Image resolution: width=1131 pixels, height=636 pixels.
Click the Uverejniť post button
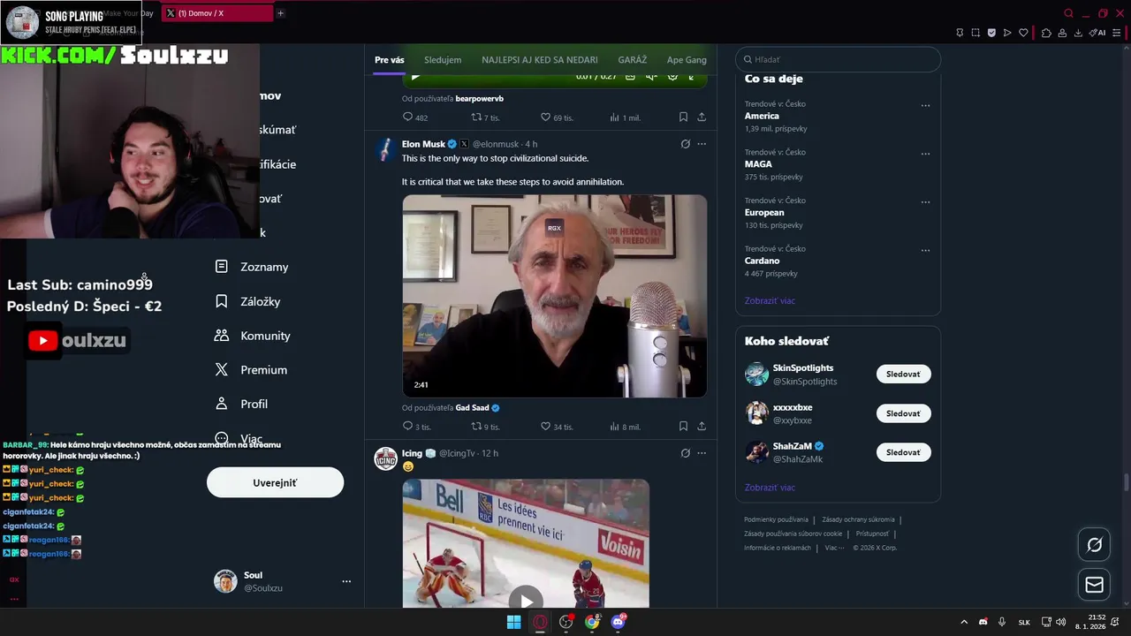[275, 482]
